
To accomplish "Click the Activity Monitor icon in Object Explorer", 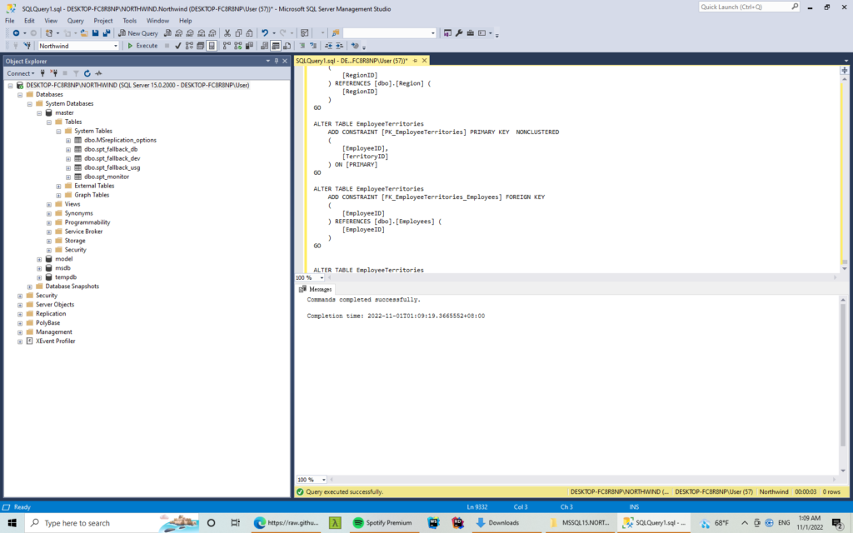I will click(97, 73).
